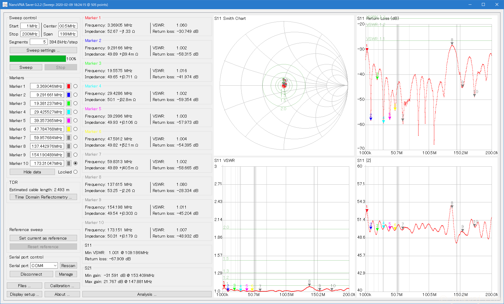504x304 pixels.
Task: Click the Reset reference button
Action: 43,247
